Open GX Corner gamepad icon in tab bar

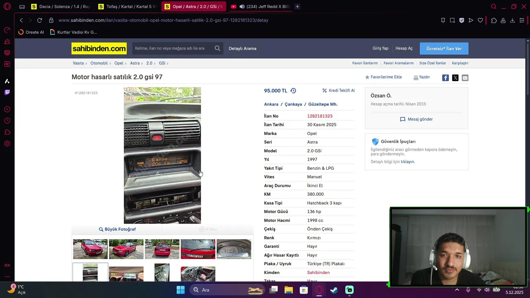[22, 7]
